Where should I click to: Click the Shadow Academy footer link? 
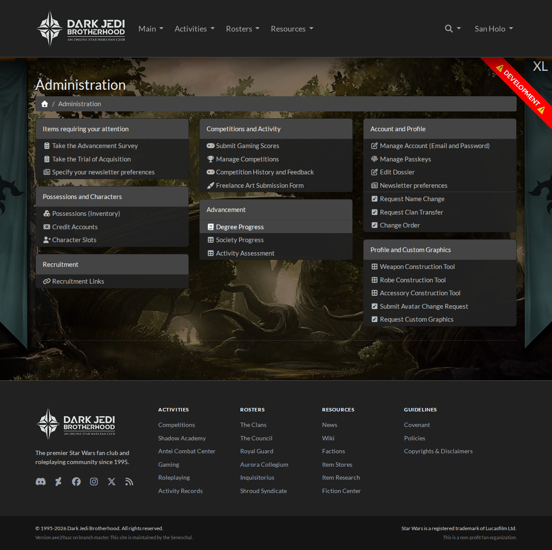[x=182, y=438]
